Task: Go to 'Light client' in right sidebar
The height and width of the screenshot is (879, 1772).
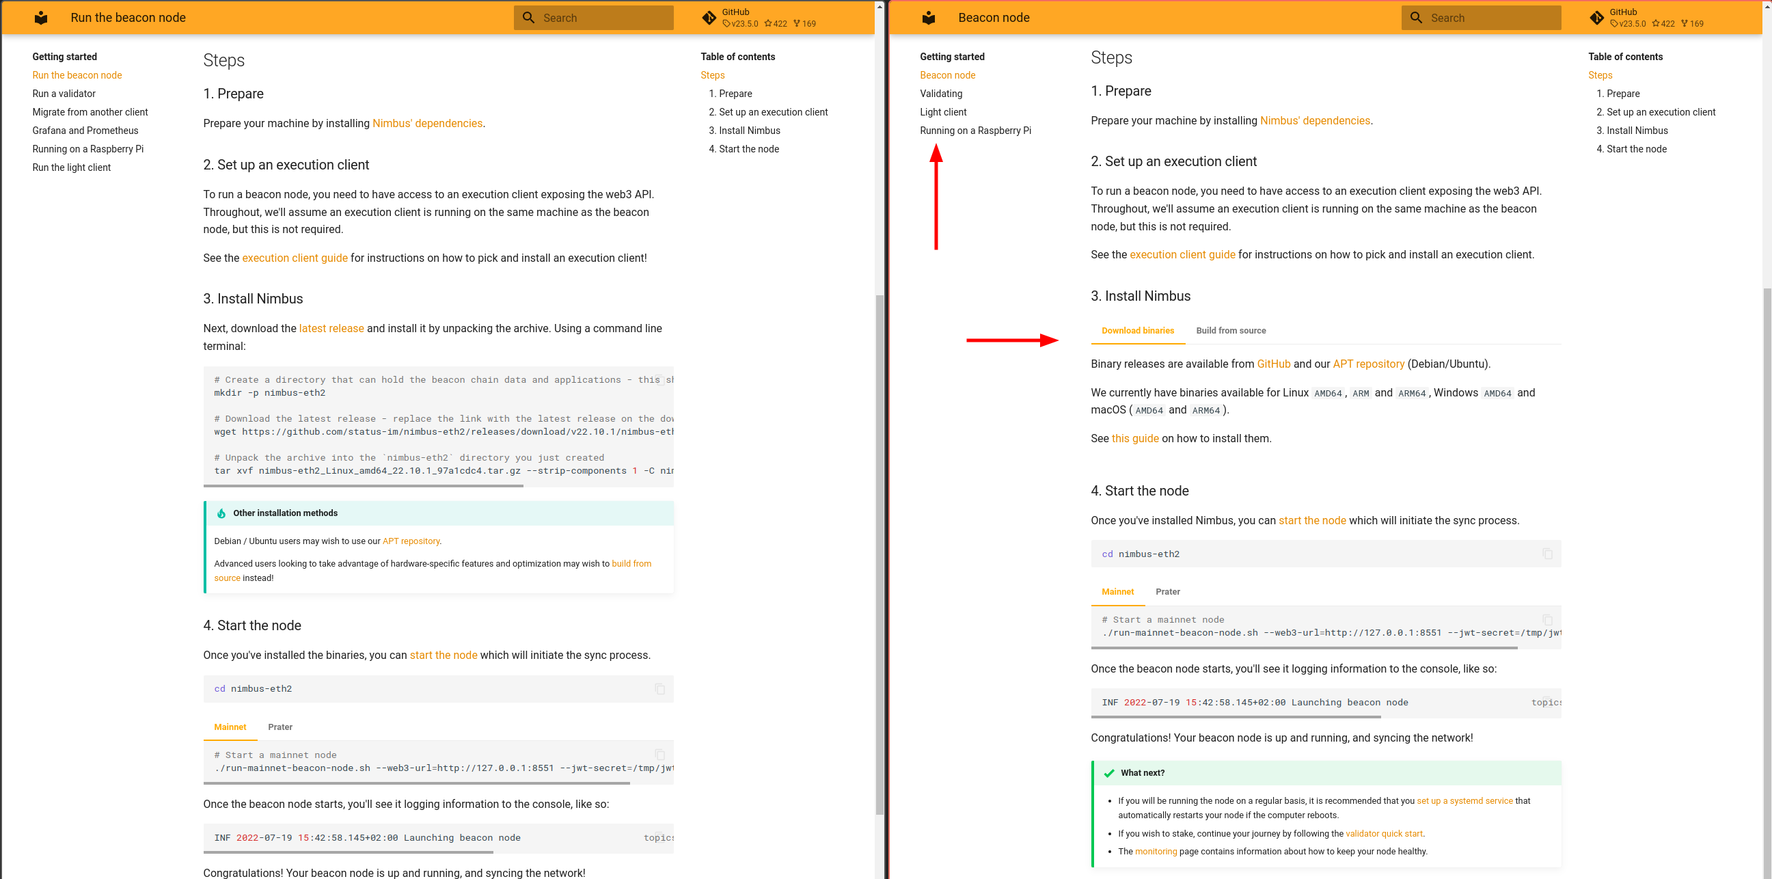Action: pyautogui.click(x=942, y=112)
